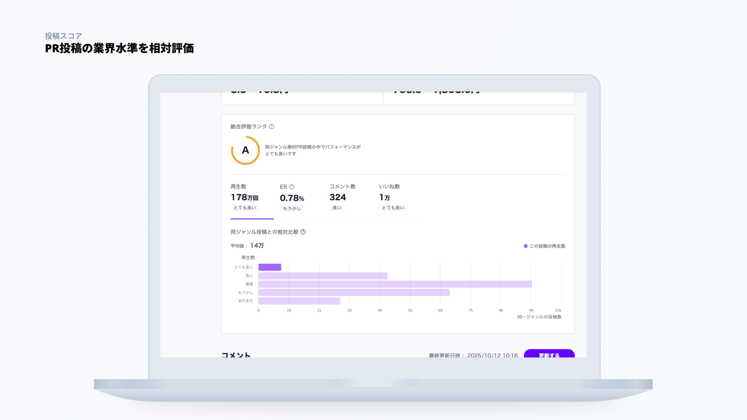Click help icon beside ER label
747x420 pixels.
[x=292, y=187]
